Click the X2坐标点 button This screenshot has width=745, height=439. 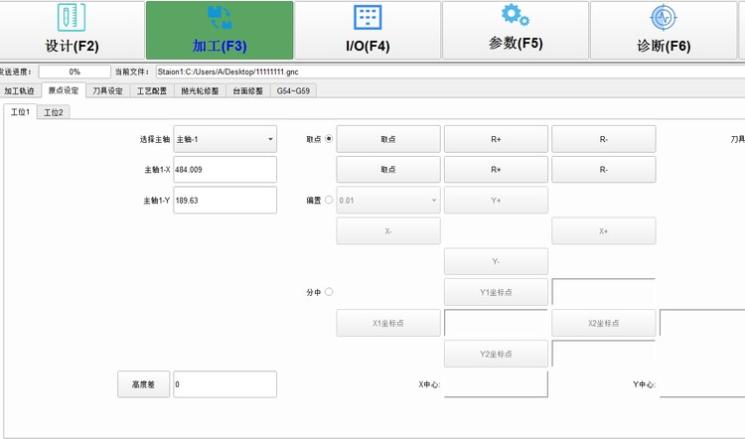[x=603, y=323]
